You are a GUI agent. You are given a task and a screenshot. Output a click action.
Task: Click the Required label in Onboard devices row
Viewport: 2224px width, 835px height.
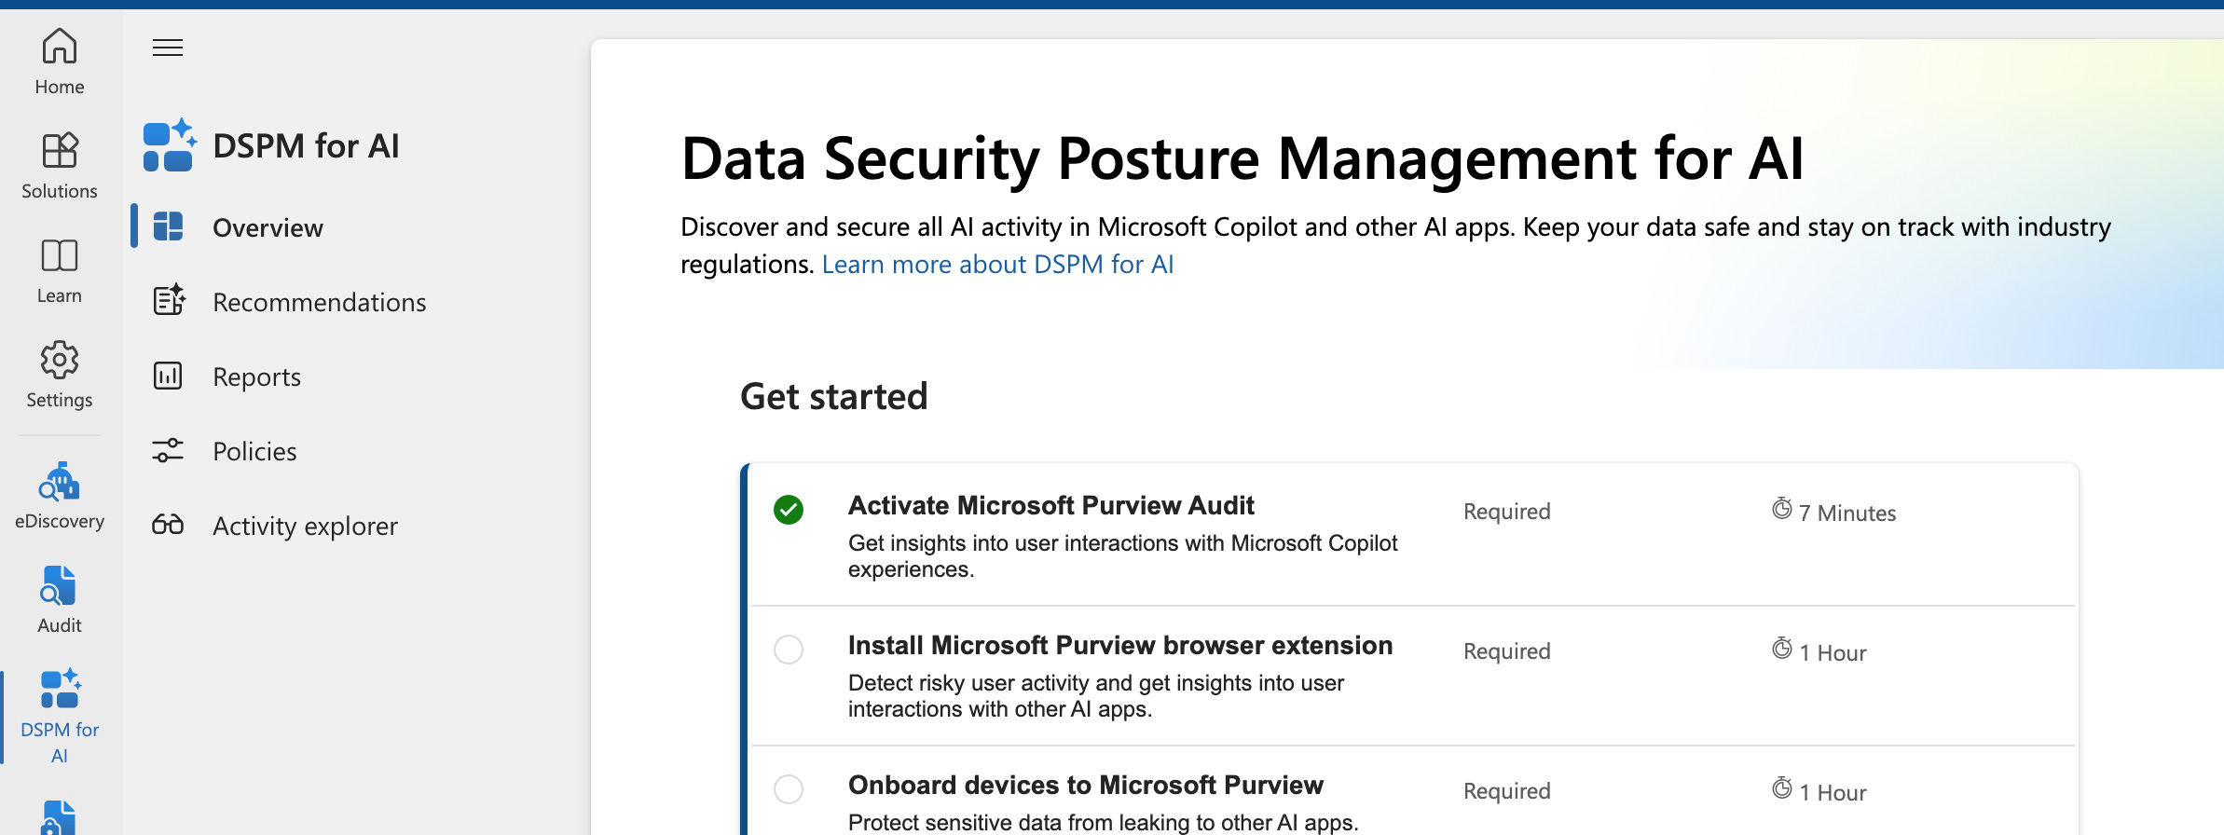pos(1506,791)
